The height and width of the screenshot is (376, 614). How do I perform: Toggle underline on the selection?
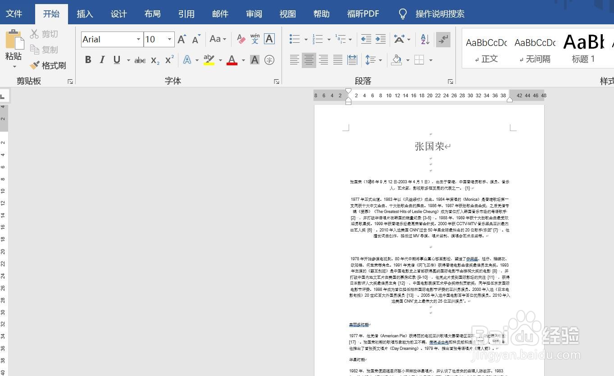[116, 59]
